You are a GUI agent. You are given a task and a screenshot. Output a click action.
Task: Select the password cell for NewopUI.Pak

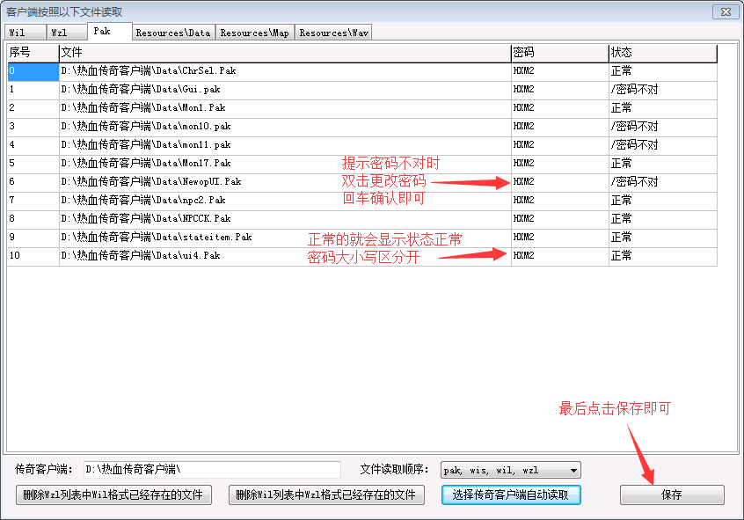click(x=558, y=181)
